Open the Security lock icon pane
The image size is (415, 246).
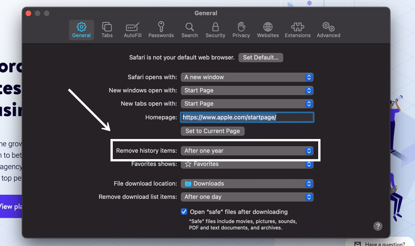coord(215,30)
